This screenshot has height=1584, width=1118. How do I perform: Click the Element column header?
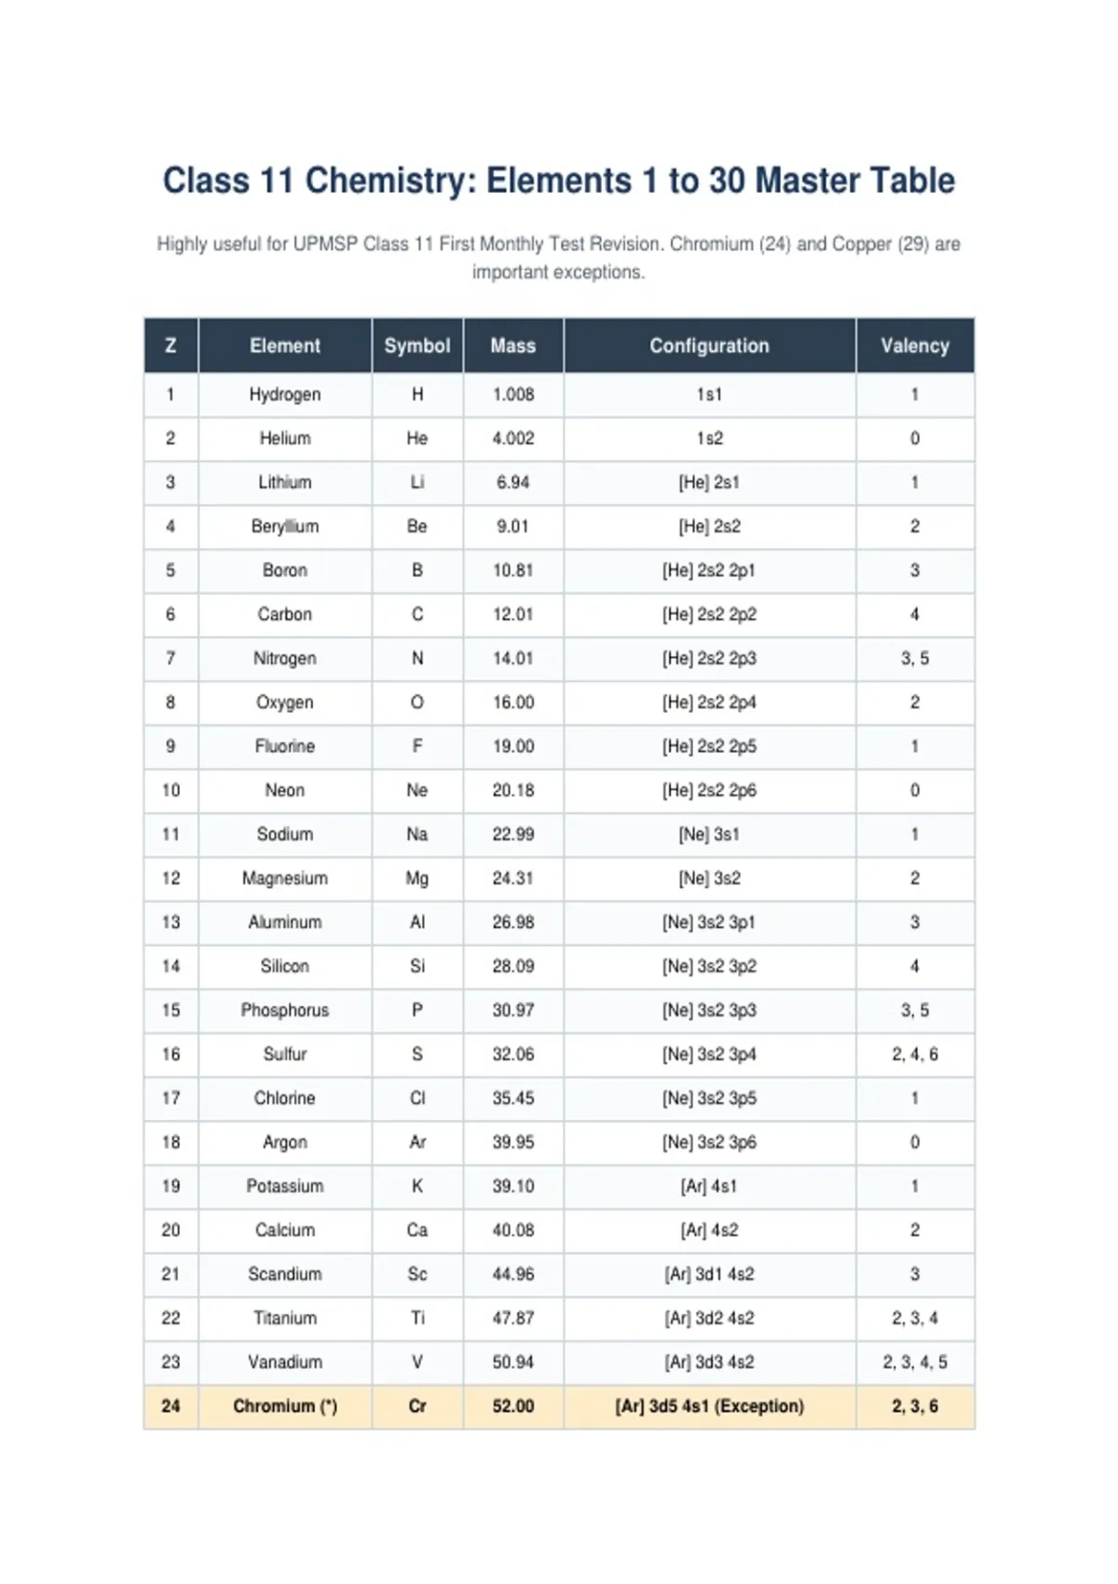coord(285,346)
